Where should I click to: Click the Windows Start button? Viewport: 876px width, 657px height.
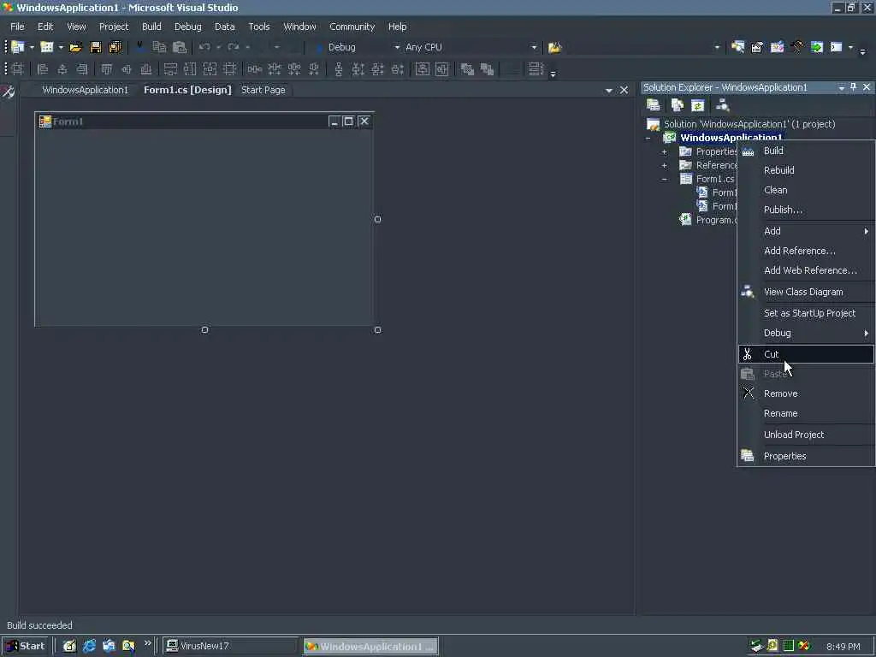26,646
